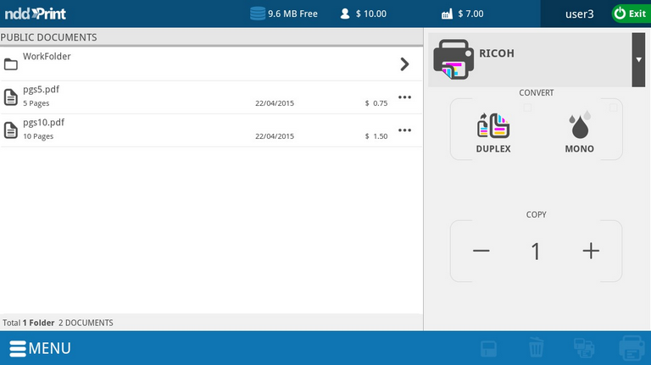The width and height of the screenshot is (651, 365).
Task: Expand WorkFolder with the chevron arrow
Action: [404, 64]
